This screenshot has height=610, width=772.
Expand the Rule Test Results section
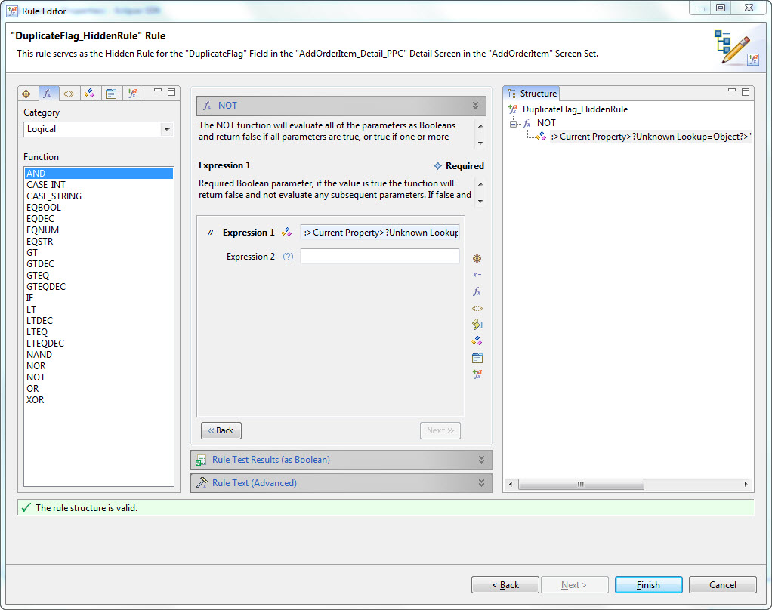(341, 460)
